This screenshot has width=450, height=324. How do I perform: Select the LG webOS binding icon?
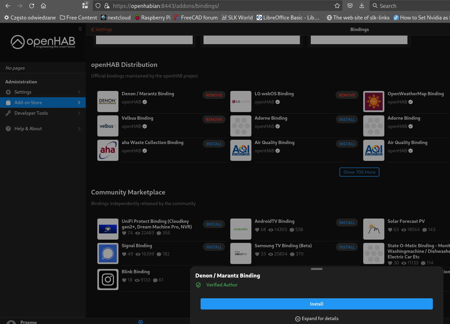click(241, 102)
